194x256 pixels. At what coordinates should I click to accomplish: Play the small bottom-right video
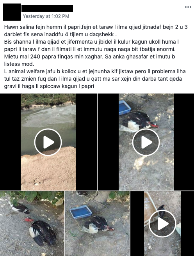[x=162, y=224]
